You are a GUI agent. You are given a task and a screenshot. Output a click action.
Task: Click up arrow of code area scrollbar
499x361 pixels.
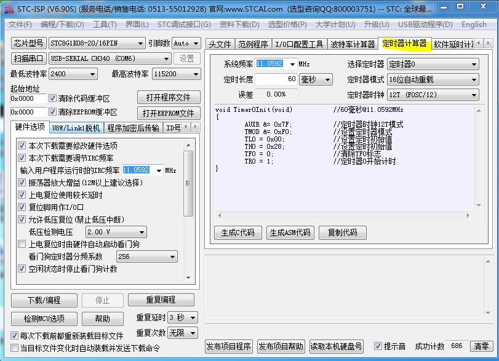(479, 111)
